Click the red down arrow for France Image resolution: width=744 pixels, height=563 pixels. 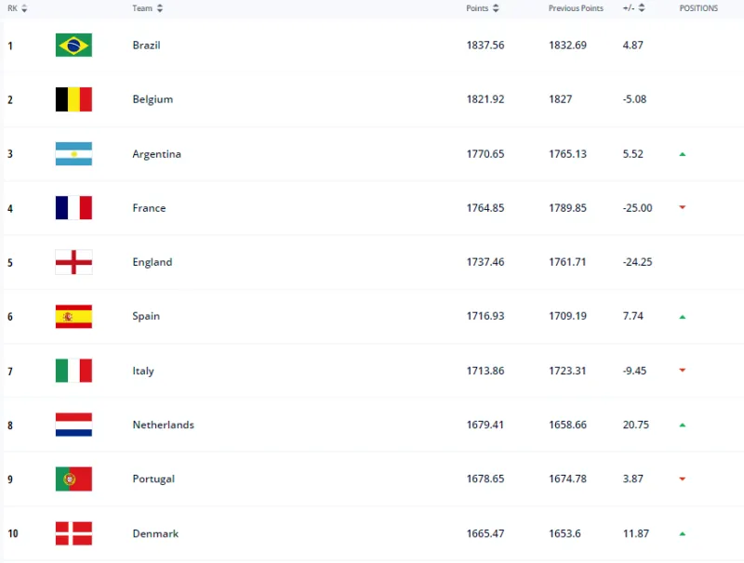pyautogui.click(x=683, y=208)
